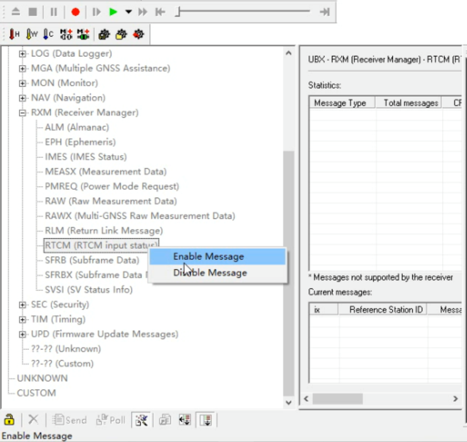Click the Hotstart icon marked H
Image resolution: width=467 pixels, height=442 pixels.
(14, 35)
